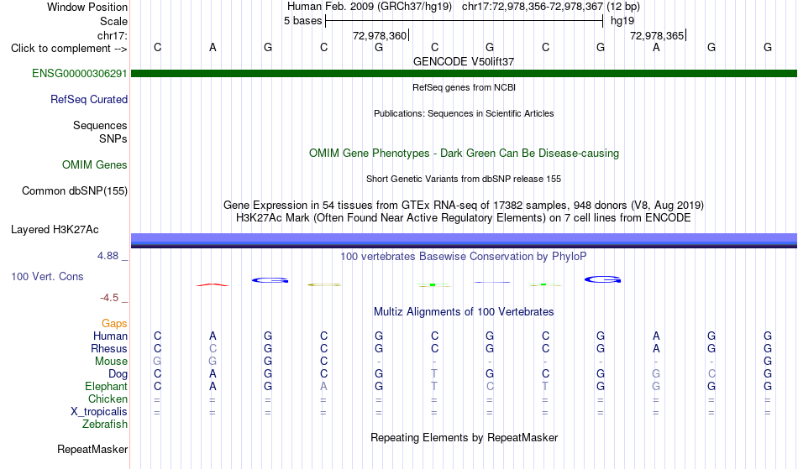This screenshot has width=798, height=469.
Task: Click the 72,978,360 position marker
Action: pos(381,35)
